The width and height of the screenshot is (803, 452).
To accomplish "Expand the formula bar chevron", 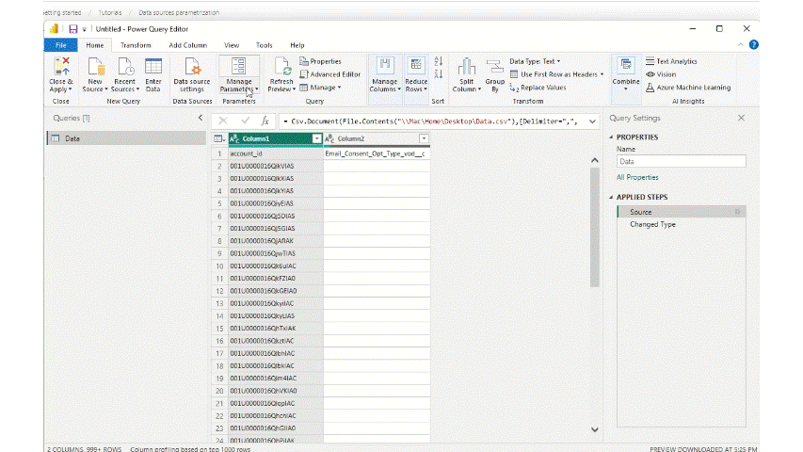I will coord(593,121).
